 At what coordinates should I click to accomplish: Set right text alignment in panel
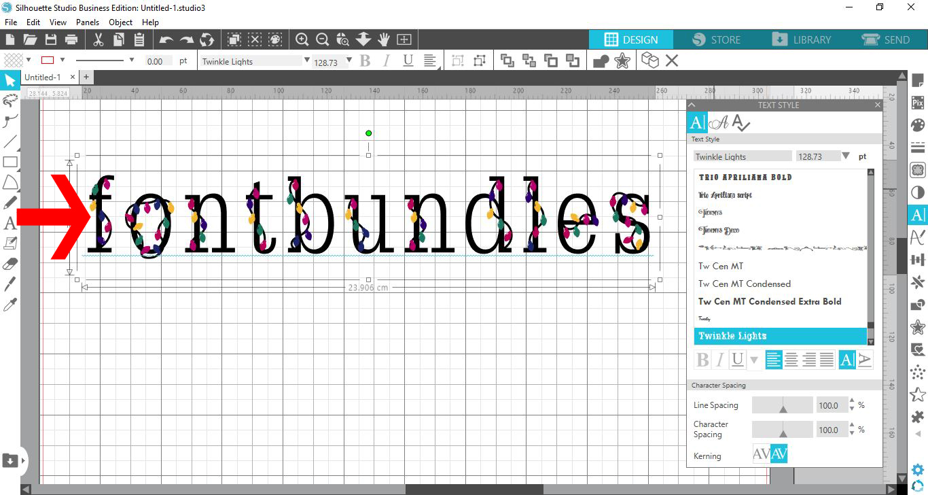pyautogui.click(x=809, y=359)
